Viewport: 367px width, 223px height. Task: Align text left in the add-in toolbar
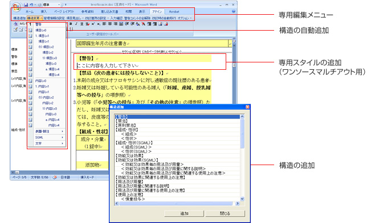(104, 24)
